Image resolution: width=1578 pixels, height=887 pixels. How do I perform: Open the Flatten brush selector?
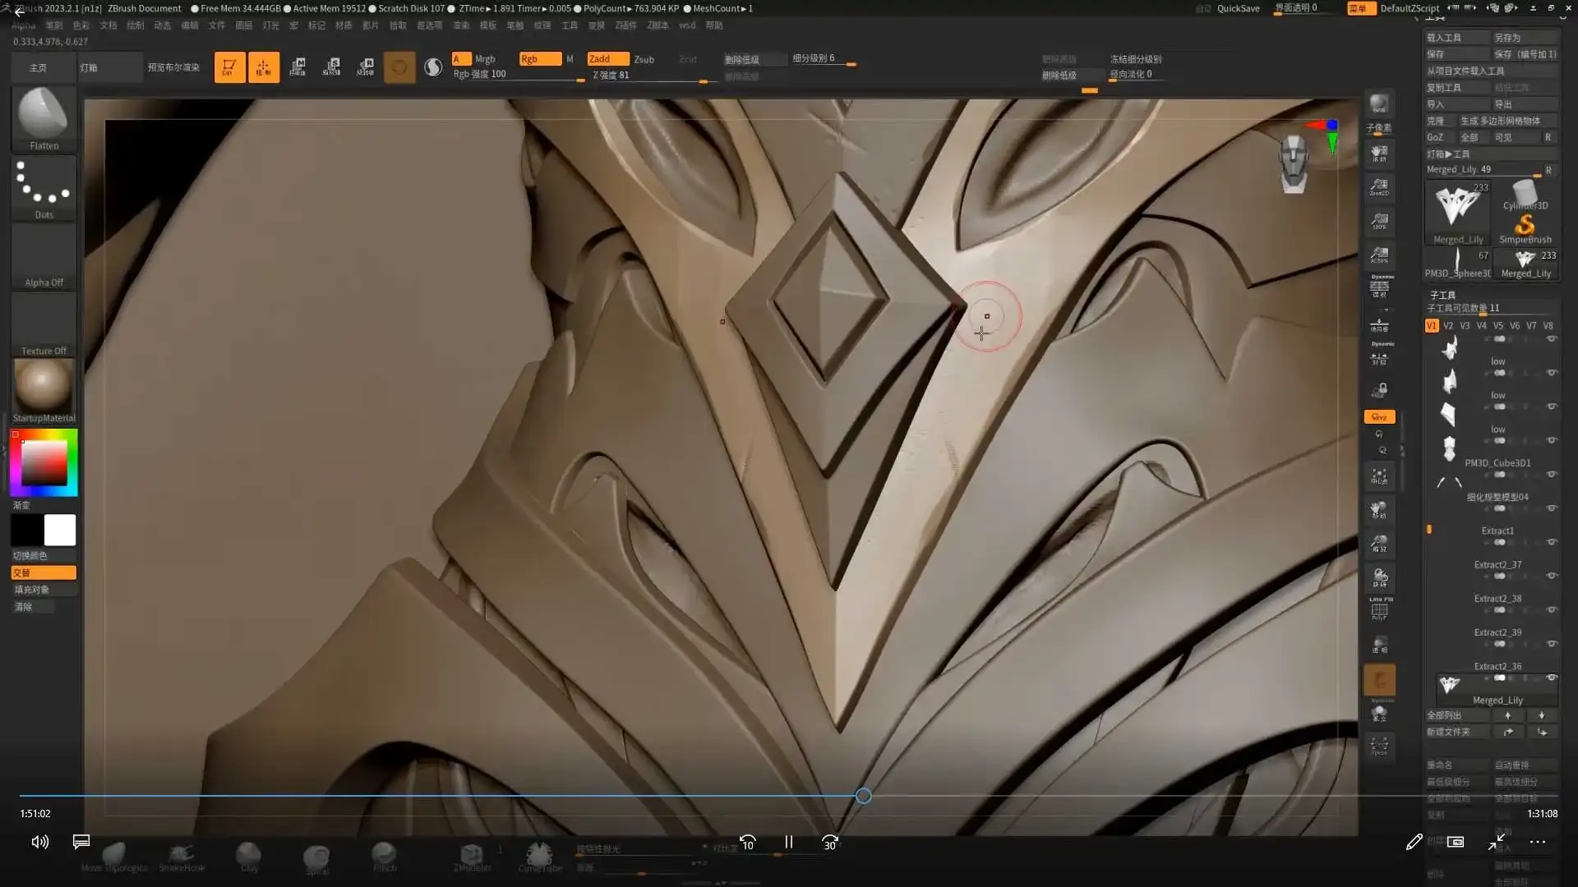pyautogui.click(x=44, y=117)
